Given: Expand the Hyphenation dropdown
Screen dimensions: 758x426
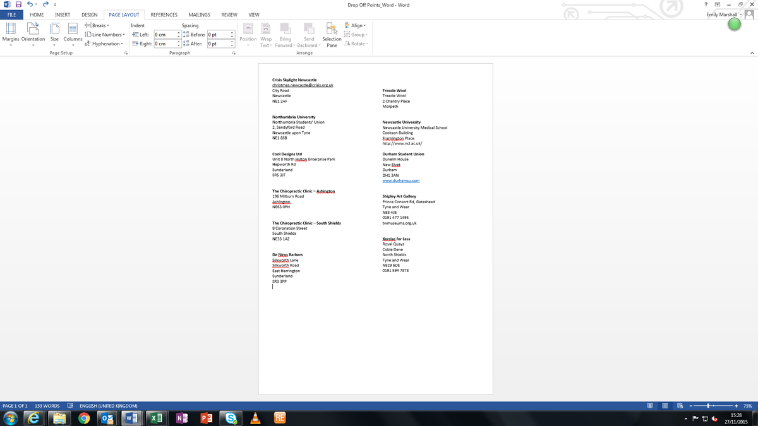Looking at the screenshot, I should 104,44.
